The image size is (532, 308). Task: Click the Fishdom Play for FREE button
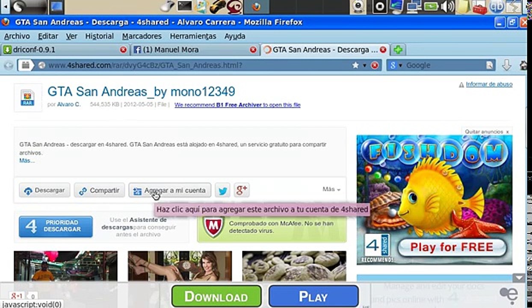tap(452, 247)
